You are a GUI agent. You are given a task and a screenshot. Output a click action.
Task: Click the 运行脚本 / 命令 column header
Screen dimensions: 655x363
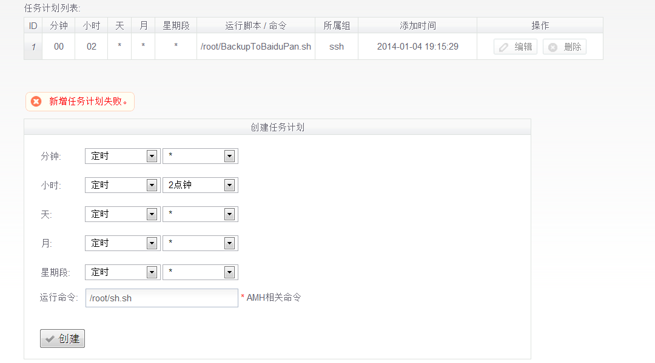255,25
